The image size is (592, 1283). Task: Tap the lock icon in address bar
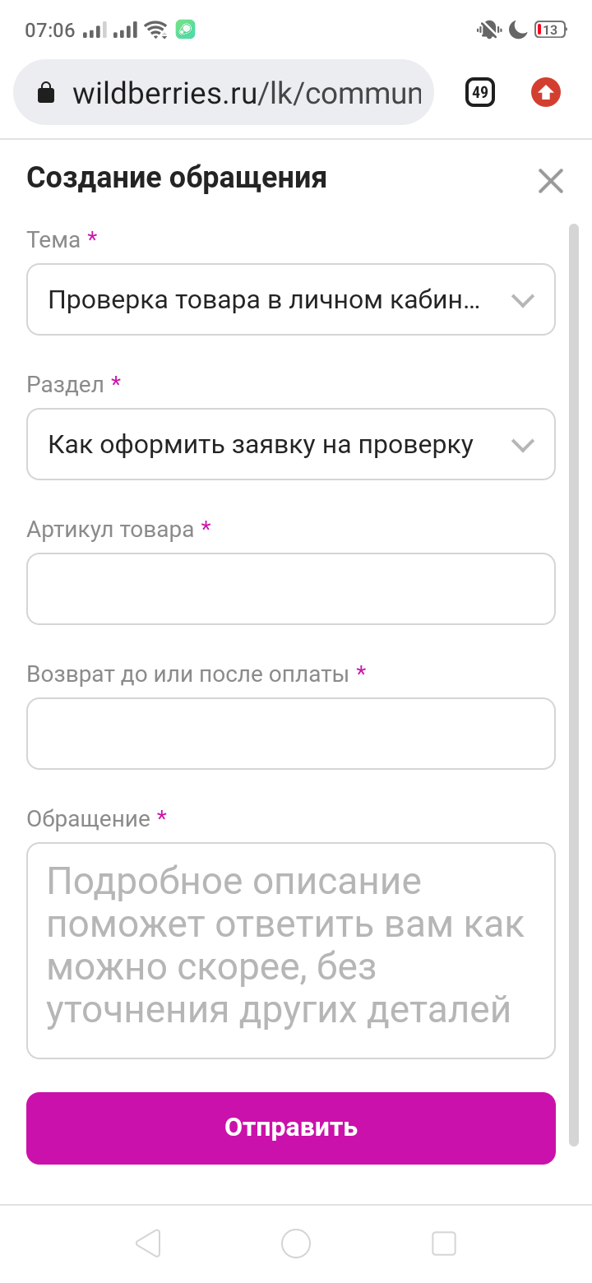[x=47, y=93]
